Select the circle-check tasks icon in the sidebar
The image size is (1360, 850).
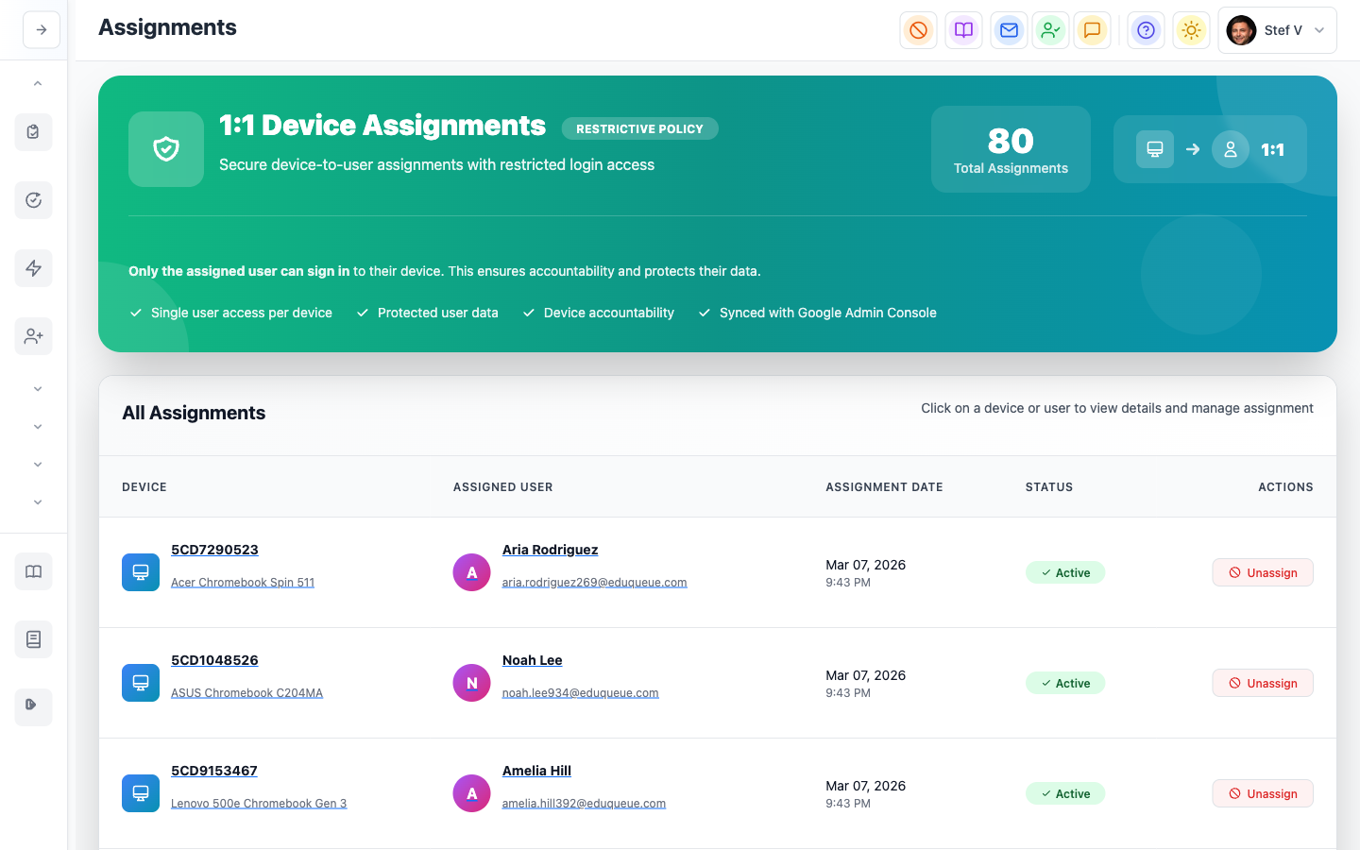(33, 200)
